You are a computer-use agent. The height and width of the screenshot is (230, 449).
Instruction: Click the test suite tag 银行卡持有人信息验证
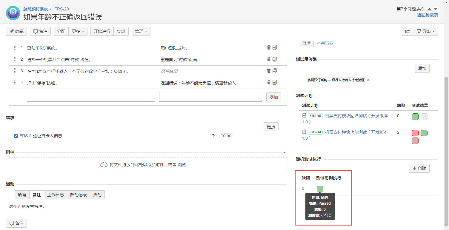coord(336,80)
